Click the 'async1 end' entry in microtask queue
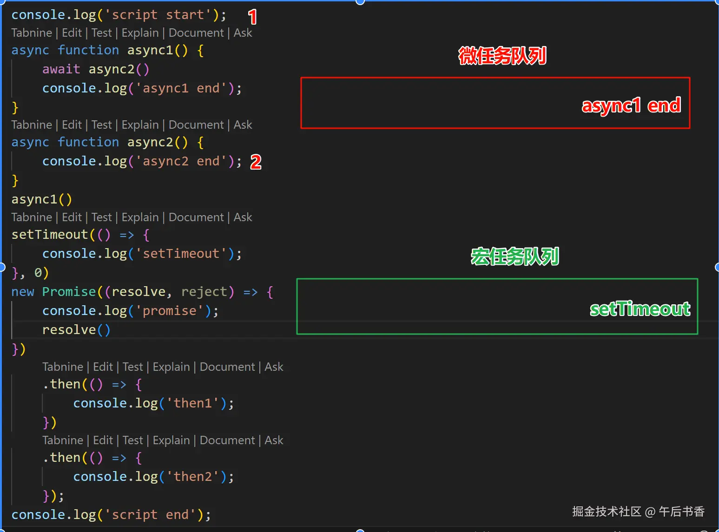Viewport: 719px width, 532px height. (631, 106)
